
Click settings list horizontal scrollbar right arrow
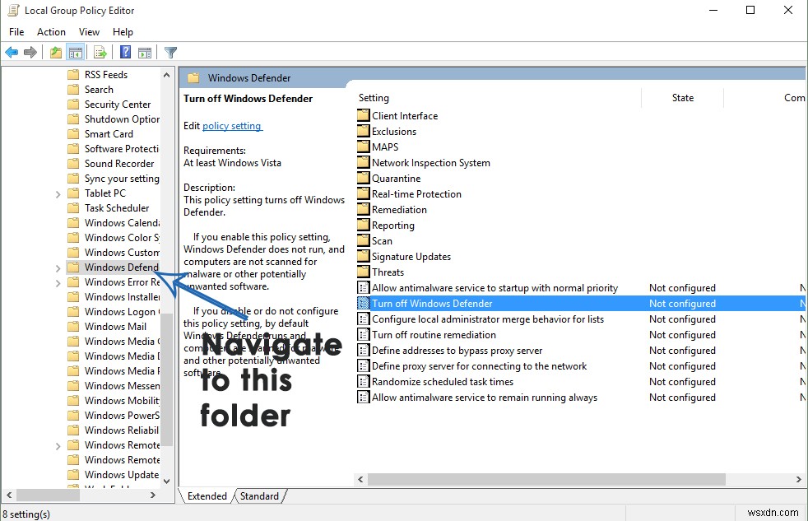pyautogui.click(x=799, y=479)
